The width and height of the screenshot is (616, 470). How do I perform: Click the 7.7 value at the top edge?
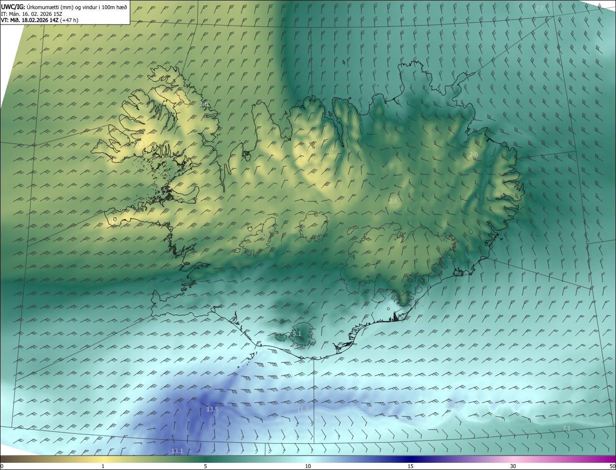tap(539, 9)
